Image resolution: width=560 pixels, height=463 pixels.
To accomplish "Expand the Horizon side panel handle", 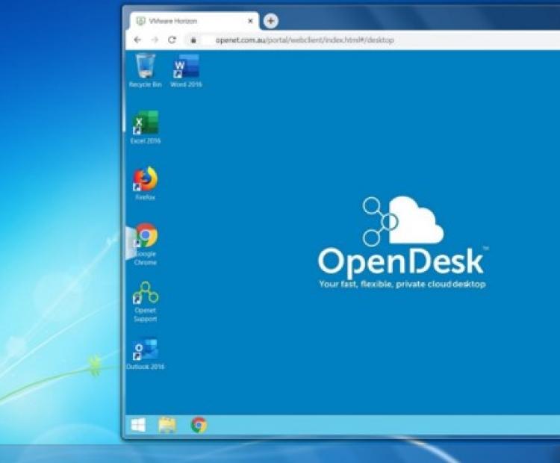I will (x=130, y=243).
